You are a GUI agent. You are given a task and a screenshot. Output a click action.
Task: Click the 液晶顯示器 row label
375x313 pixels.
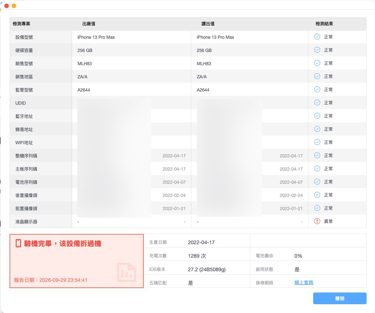coord(26,221)
